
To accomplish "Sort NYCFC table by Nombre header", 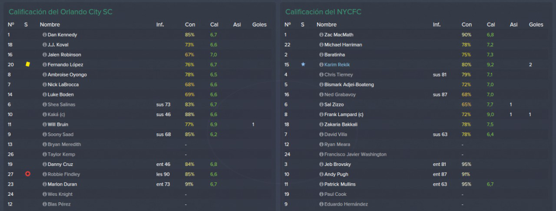I will (x=326, y=25).
